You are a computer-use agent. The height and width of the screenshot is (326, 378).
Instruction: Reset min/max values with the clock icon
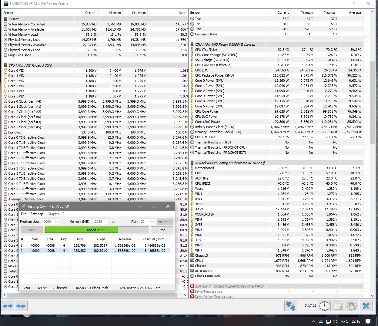click(x=324, y=306)
